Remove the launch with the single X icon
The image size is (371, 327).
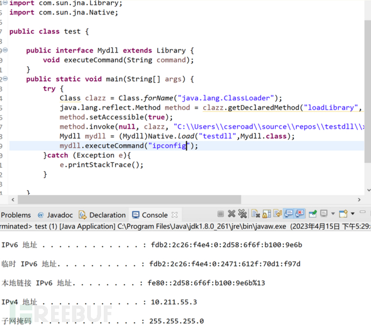click(232, 214)
